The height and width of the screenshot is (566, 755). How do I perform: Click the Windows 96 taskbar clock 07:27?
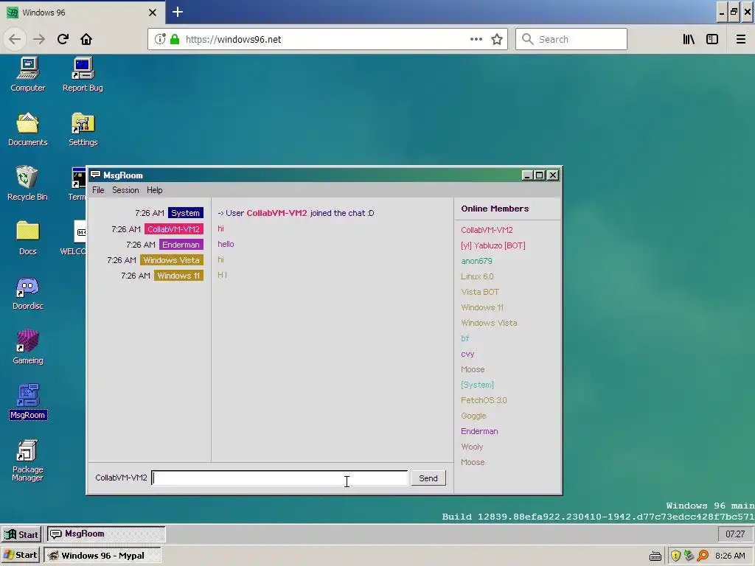(735, 534)
